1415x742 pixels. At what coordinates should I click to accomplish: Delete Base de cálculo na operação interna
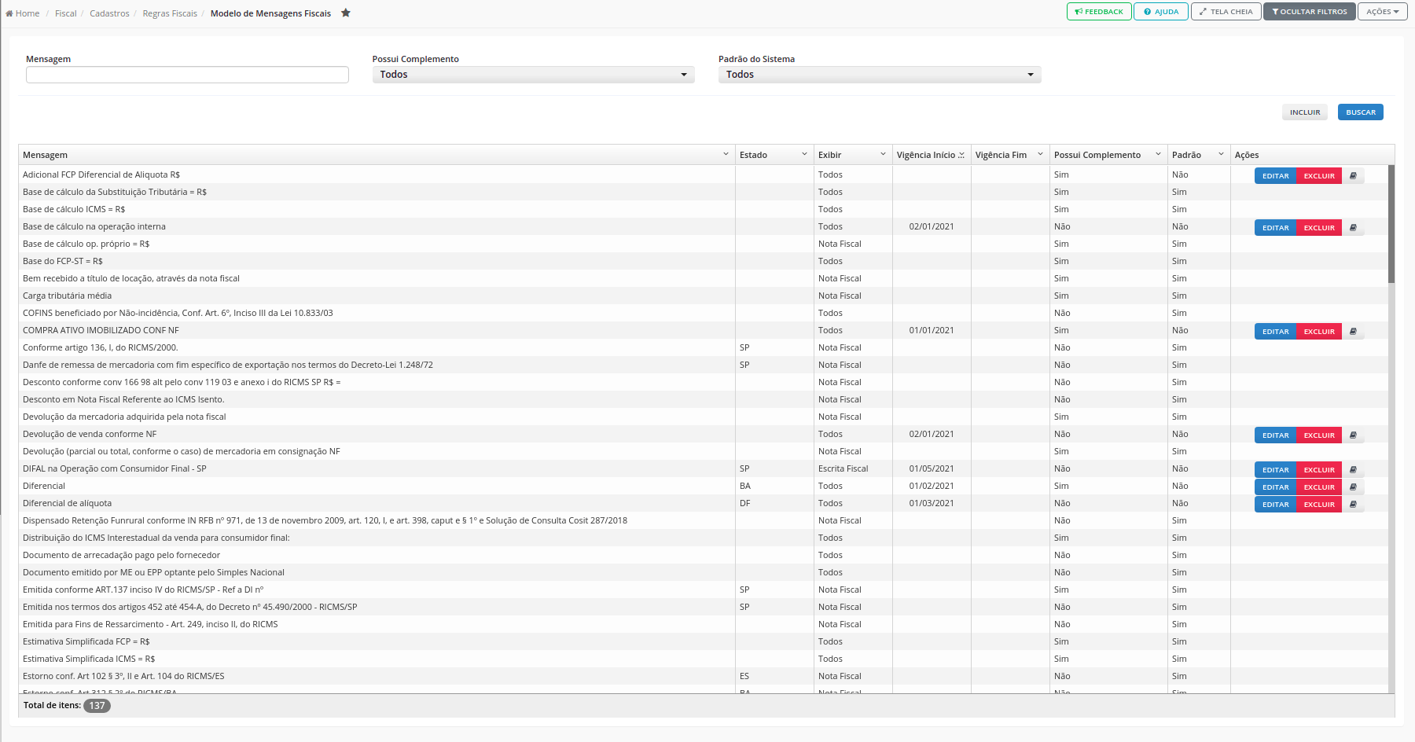coord(1319,228)
